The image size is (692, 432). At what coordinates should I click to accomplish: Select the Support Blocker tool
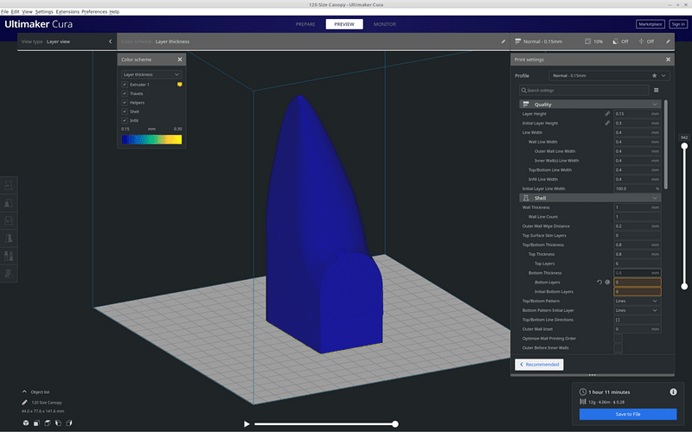tap(9, 273)
